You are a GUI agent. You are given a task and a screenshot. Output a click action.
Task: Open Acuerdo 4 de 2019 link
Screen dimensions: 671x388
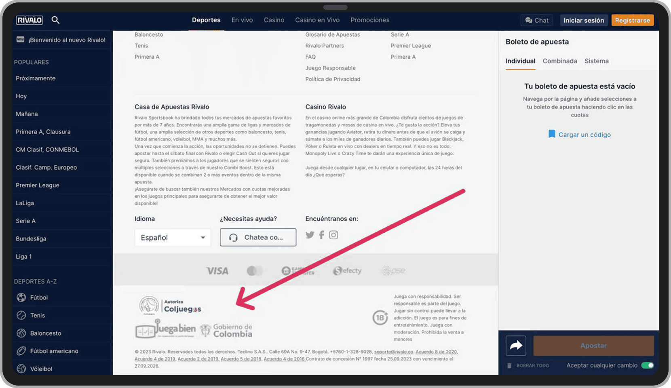tap(155, 359)
